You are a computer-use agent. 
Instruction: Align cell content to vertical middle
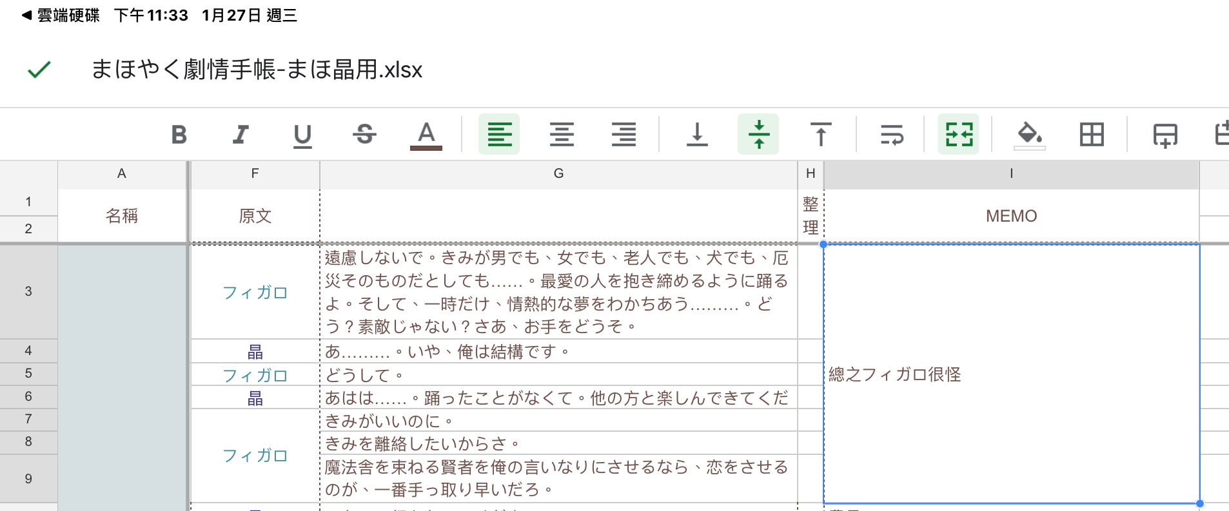tap(758, 134)
